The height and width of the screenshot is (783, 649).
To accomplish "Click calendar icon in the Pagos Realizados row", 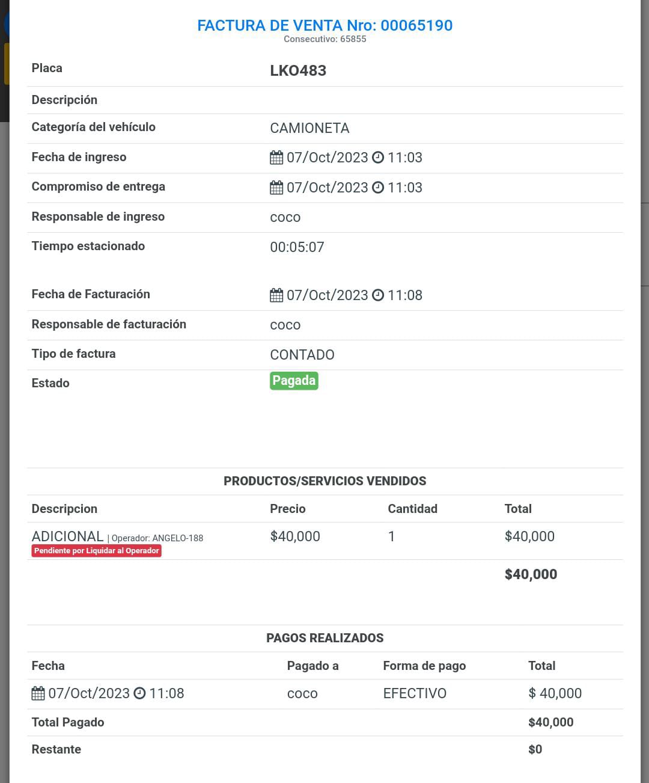I will pyautogui.click(x=38, y=693).
